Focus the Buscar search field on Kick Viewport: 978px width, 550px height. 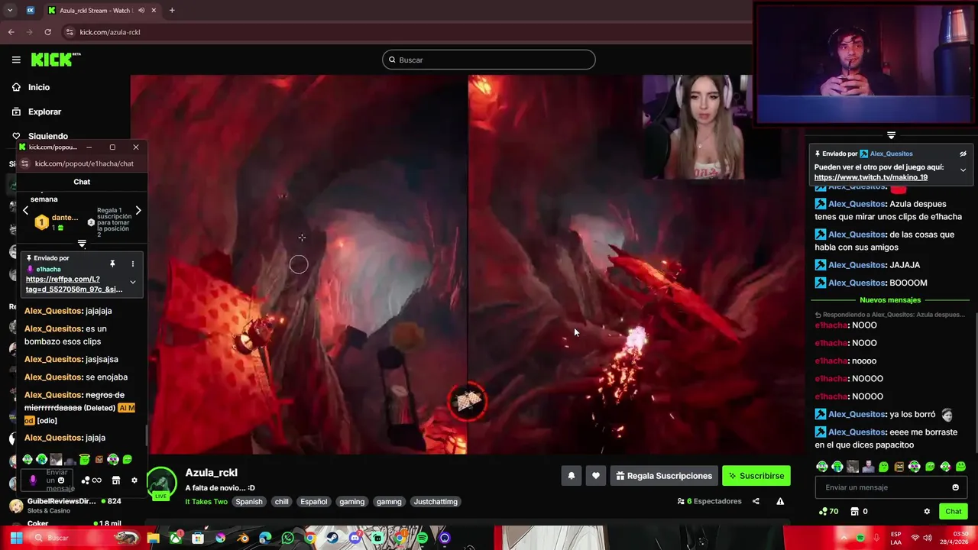(489, 60)
